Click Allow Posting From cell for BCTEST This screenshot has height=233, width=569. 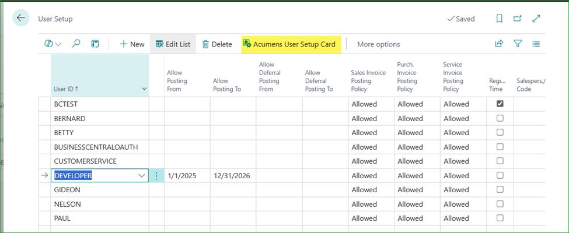point(187,104)
